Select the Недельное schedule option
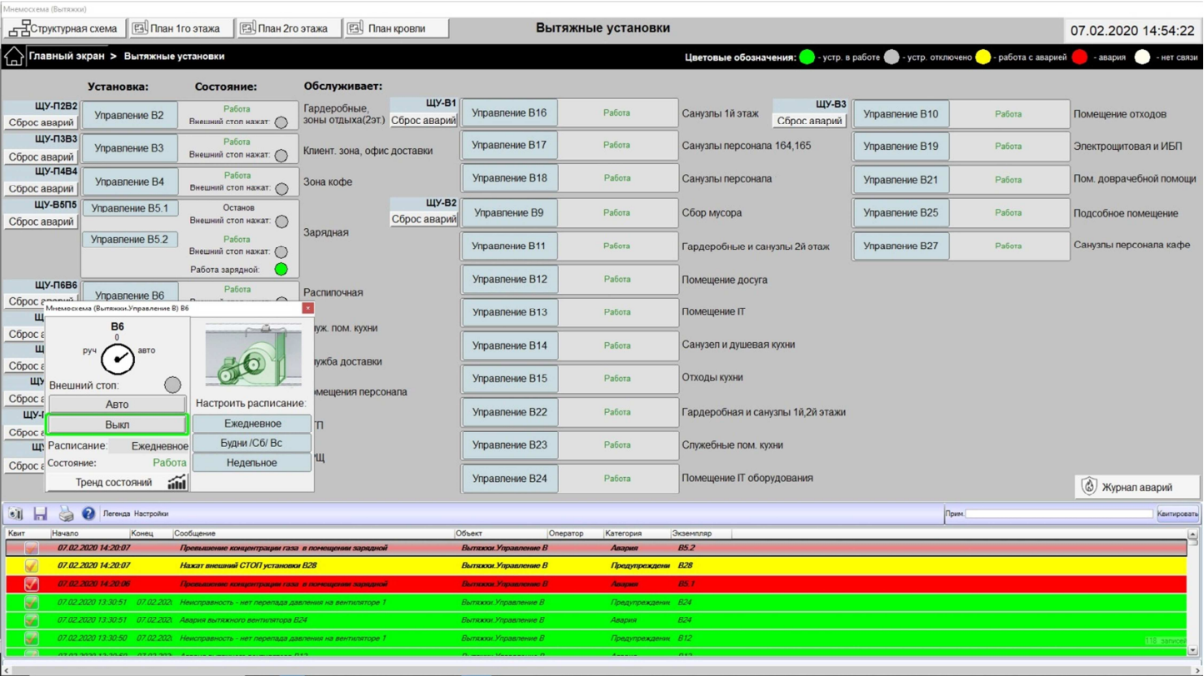1204x676 pixels. click(252, 463)
